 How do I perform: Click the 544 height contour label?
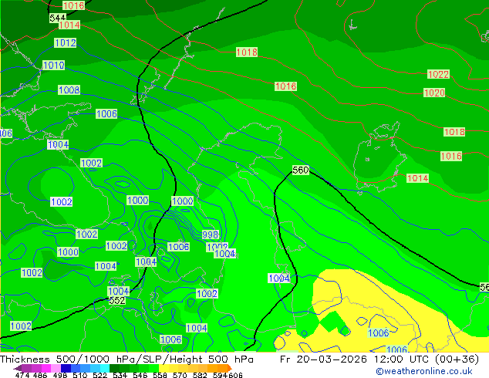(58, 18)
